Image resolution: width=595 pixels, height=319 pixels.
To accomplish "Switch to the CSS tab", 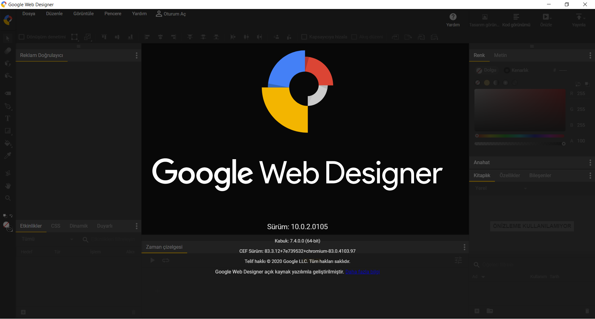I will [x=55, y=226].
